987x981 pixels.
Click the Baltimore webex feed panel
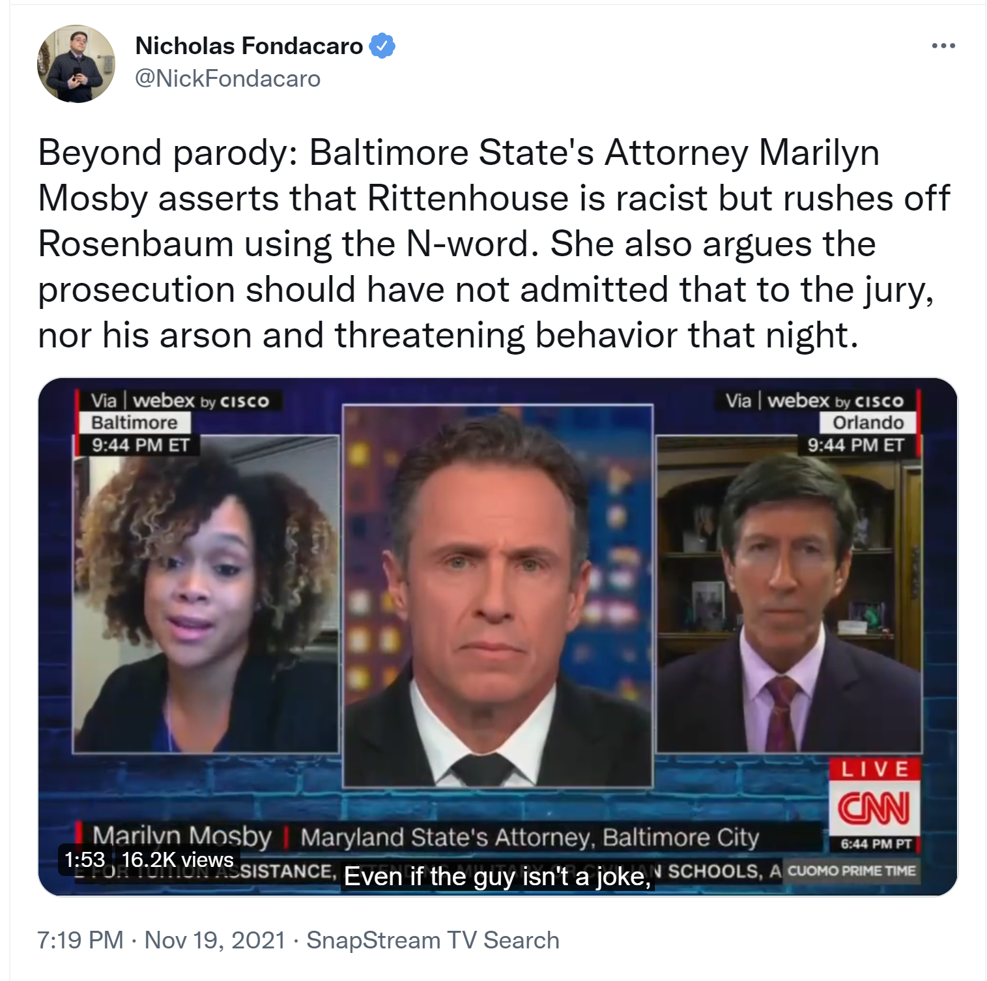206,594
